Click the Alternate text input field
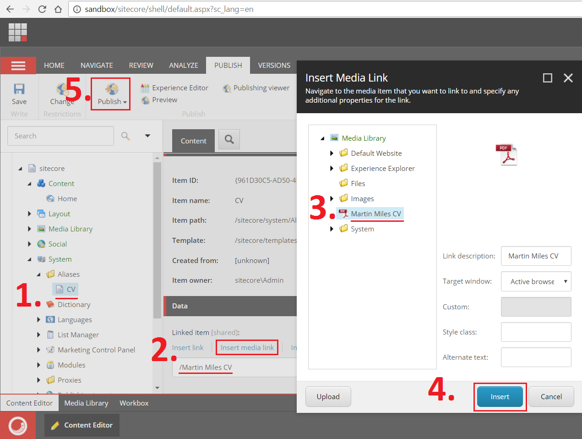Image resolution: width=582 pixels, height=439 pixels. coord(536,357)
